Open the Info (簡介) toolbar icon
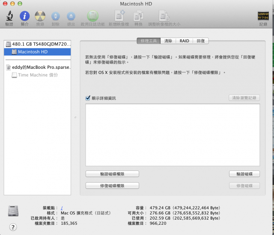Image resolution: width=274 pixels, height=235 pixels. [x=24, y=16]
